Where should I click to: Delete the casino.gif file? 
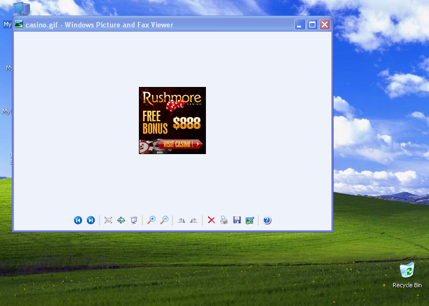(x=211, y=220)
